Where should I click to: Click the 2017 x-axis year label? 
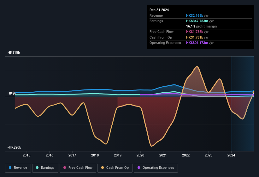pyautogui.click(x=72, y=155)
